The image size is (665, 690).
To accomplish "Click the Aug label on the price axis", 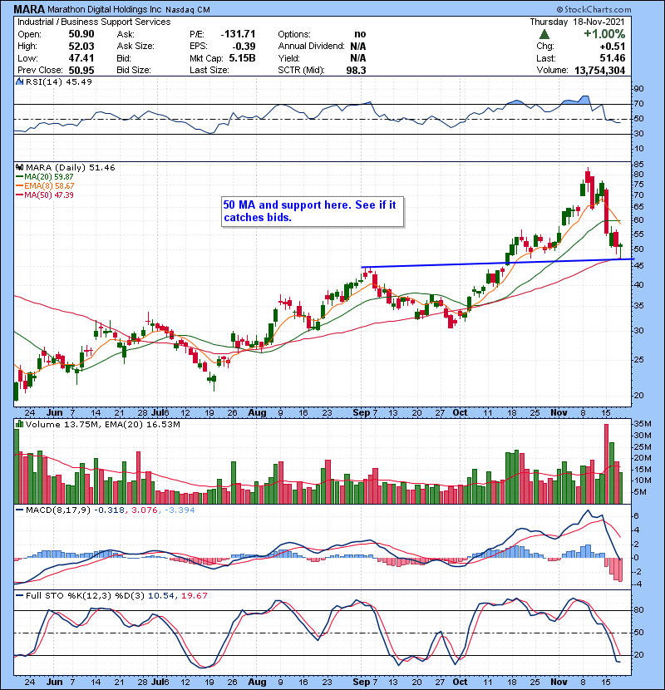I will 257,413.
